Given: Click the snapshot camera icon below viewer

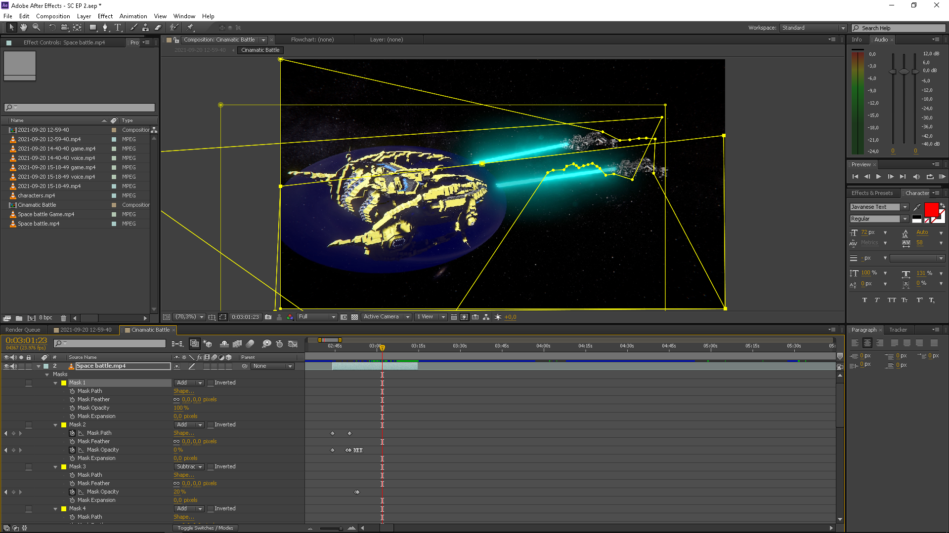Looking at the screenshot, I should point(268,317).
